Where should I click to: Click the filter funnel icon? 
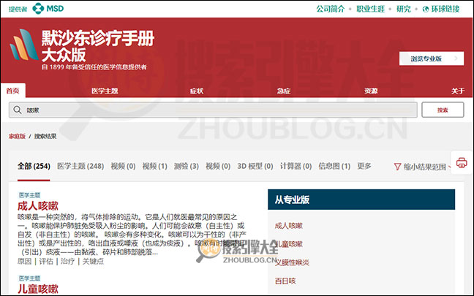(x=397, y=167)
